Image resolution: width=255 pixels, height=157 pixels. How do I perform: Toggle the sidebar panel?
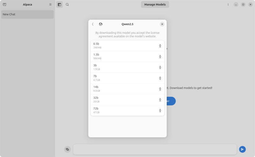click(x=59, y=5)
